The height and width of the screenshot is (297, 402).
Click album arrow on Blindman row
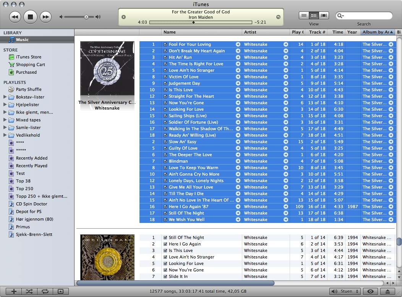391,161
